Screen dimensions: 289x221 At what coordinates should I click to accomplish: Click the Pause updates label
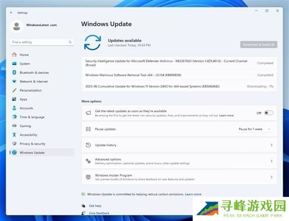tap(105, 129)
